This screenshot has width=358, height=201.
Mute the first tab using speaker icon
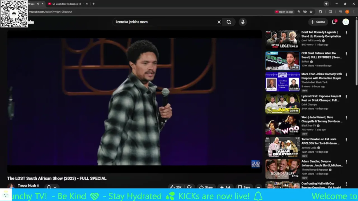[x=38, y=4]
